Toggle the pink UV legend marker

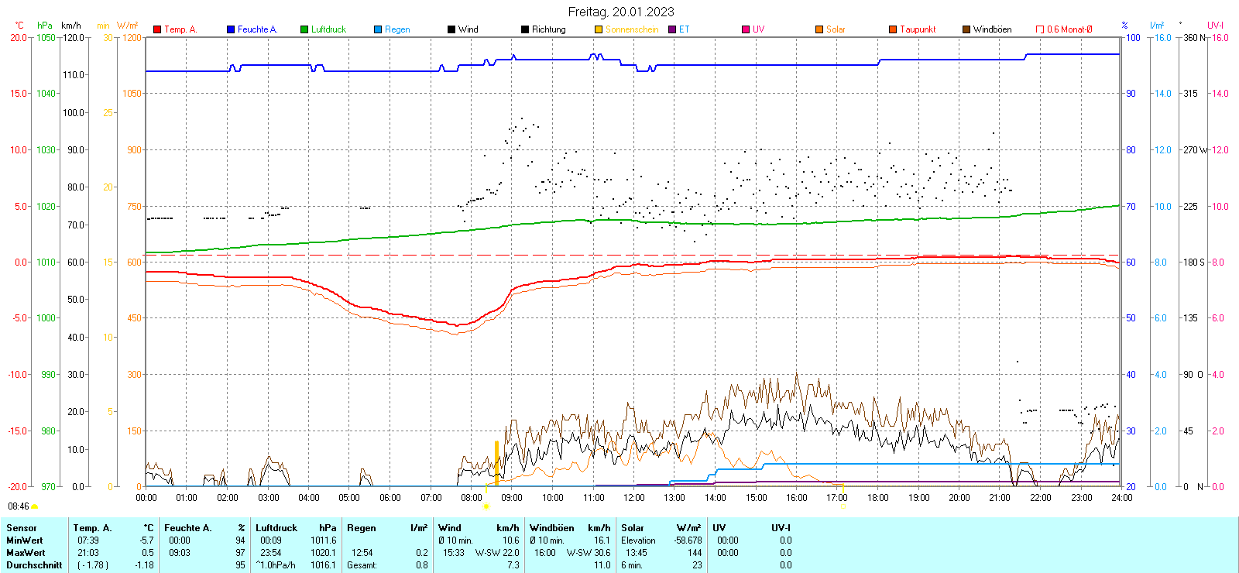[746, 29]
